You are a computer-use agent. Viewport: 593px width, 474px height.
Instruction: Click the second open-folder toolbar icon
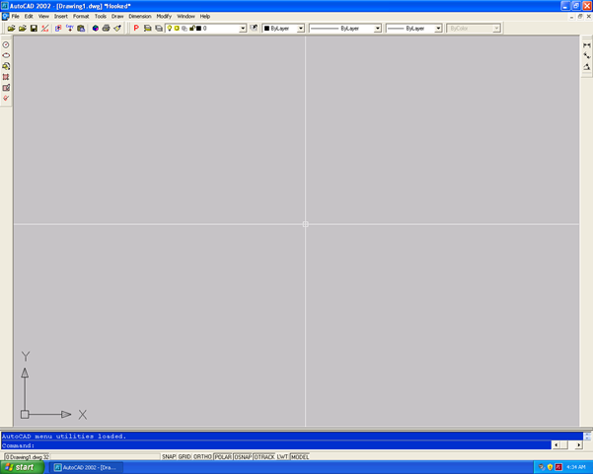pyautogui.click(x=23, y=29)
